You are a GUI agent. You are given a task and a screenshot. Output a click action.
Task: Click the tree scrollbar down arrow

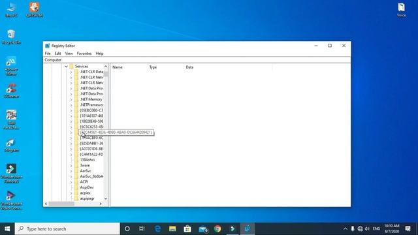coord(106,198)
